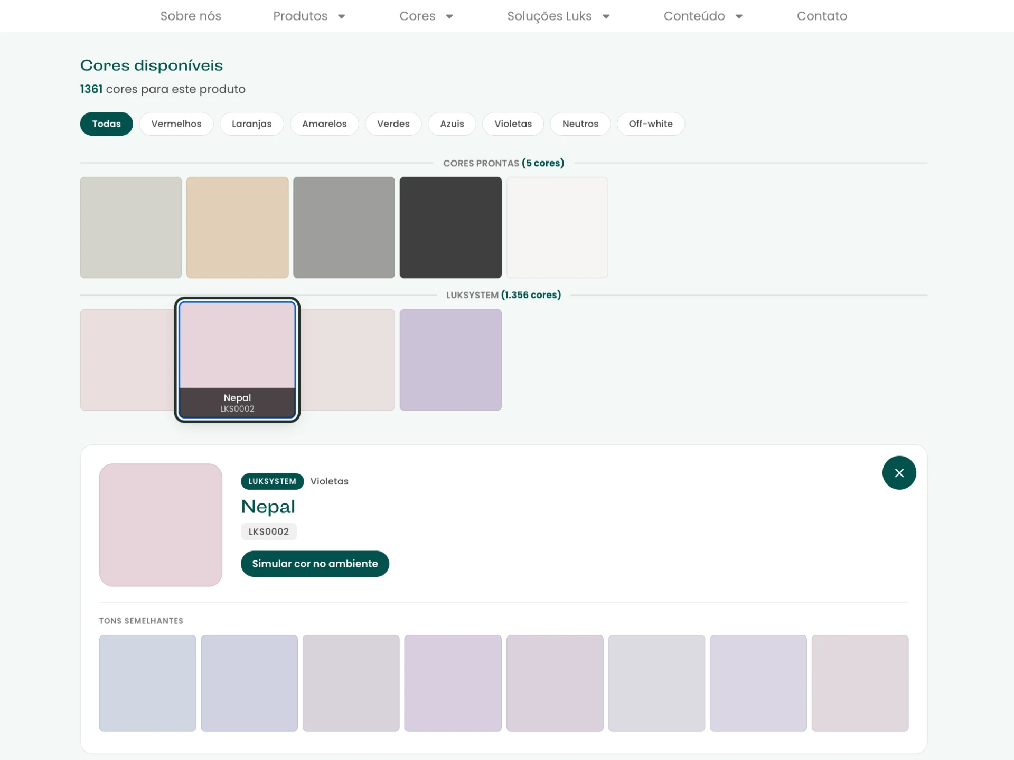Screen dimensions: 1014x760
Task: Select the highlighted Nepal LKS0002 swatch
Action: pos(237,360)
